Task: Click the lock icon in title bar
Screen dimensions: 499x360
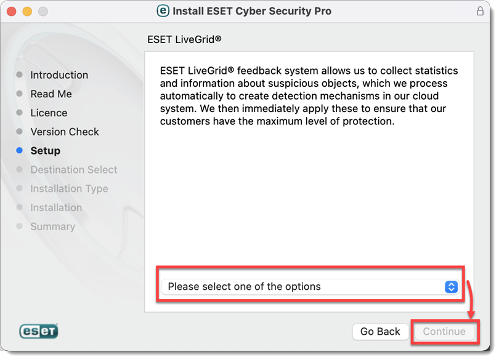Action: (x=480, y=11)
